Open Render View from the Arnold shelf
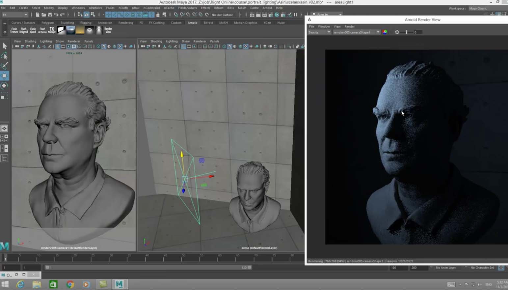The width and height of the screenshot is (508, 290). pyautogui.click(x=108, y=30)
